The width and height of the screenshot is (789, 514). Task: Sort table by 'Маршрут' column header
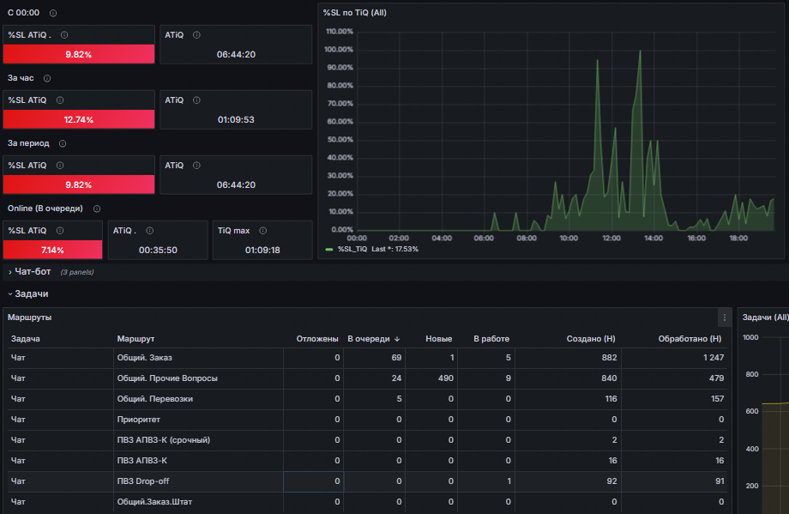[x=136, y=339]
